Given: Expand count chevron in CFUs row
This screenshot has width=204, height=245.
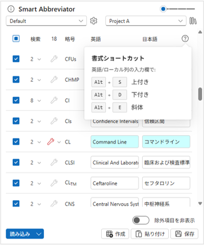Looking at the screenshot, I should click(x=39, y=59).
